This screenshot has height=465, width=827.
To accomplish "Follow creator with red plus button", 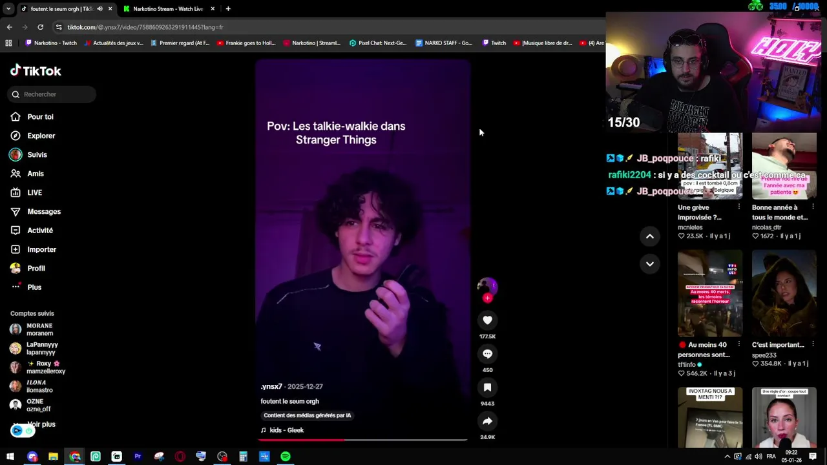I will pos(487,298).
